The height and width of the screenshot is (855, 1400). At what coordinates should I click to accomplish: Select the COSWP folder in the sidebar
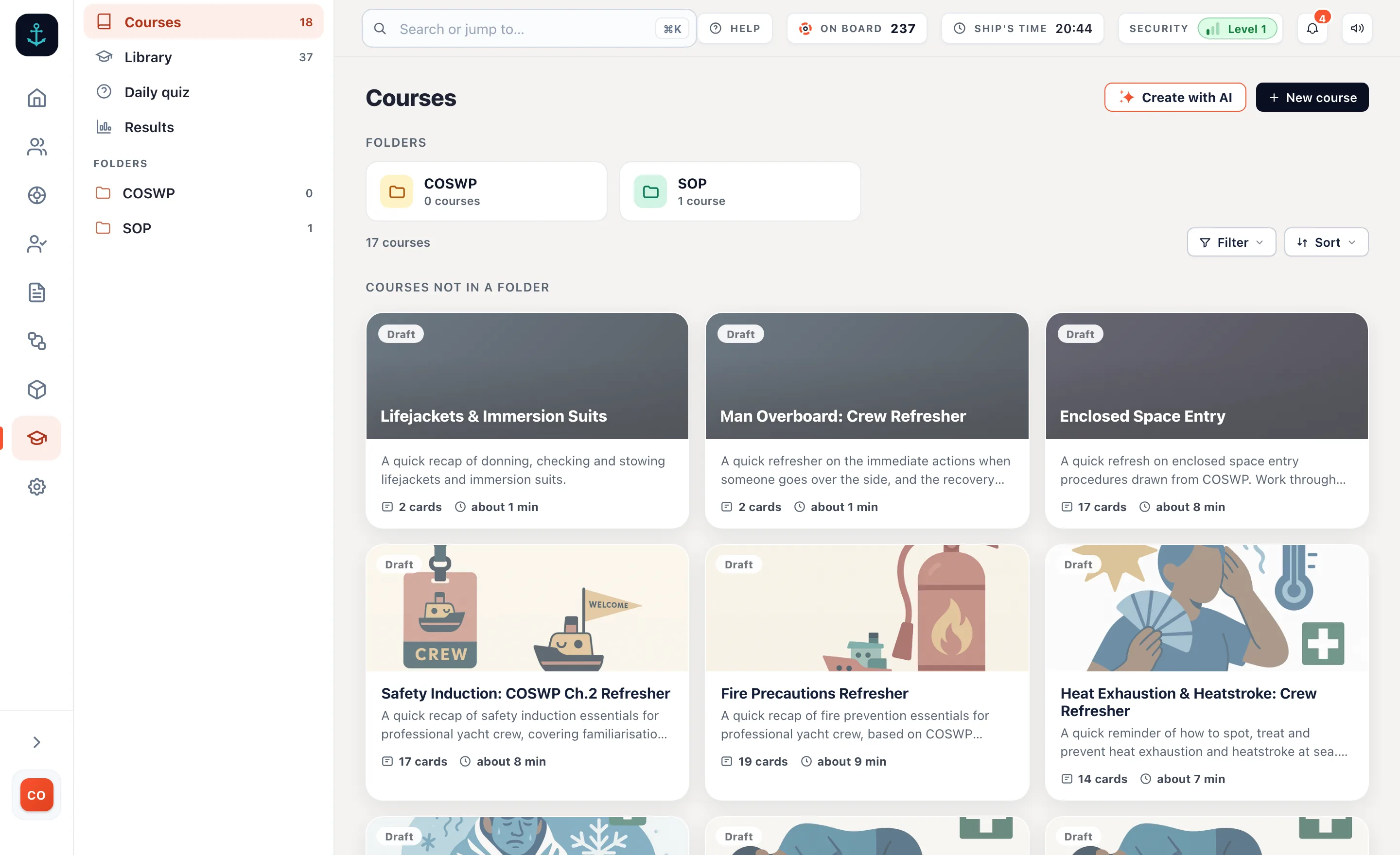tap(203, 193)
